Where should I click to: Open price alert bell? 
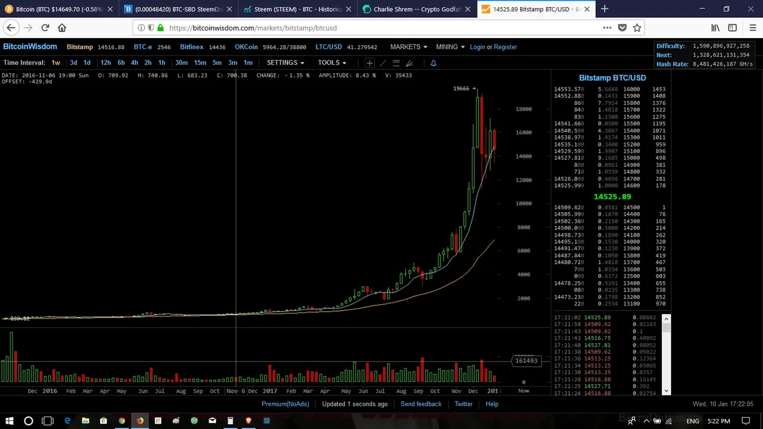433,63
